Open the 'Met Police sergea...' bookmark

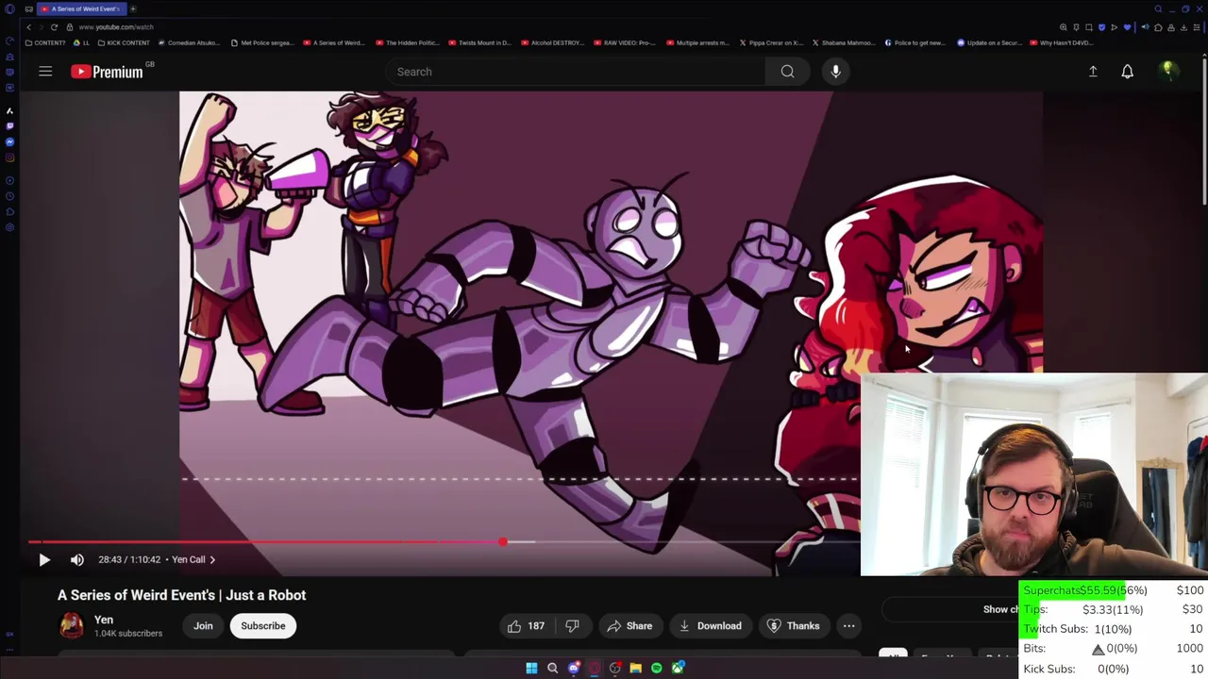(262, 42)
